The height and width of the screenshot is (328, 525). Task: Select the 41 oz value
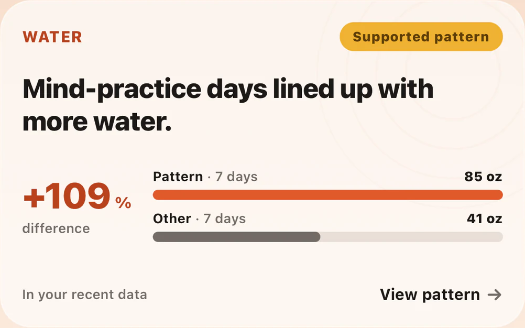(x=485, y=218)
